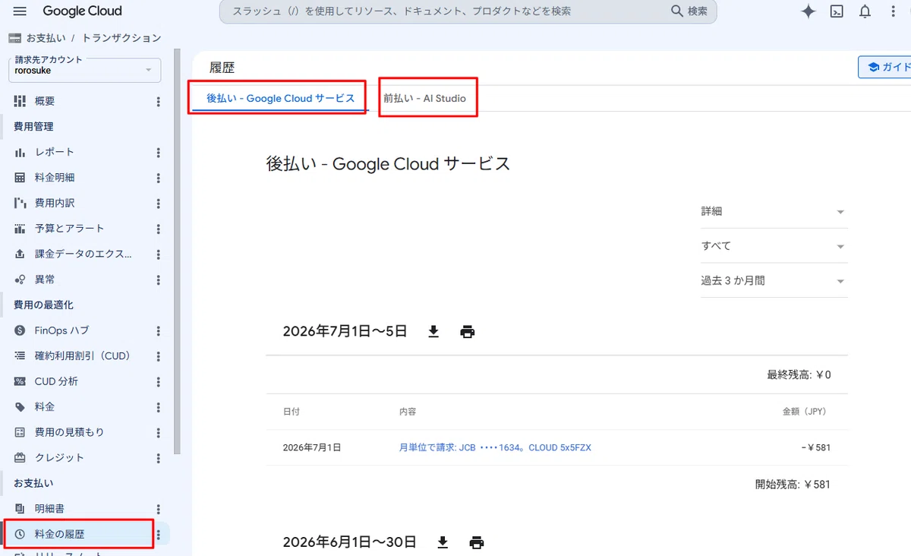Image resolution: width=911 pixels, height=556 pixels.
Task: Open the notifications bell
Action: 865,11
